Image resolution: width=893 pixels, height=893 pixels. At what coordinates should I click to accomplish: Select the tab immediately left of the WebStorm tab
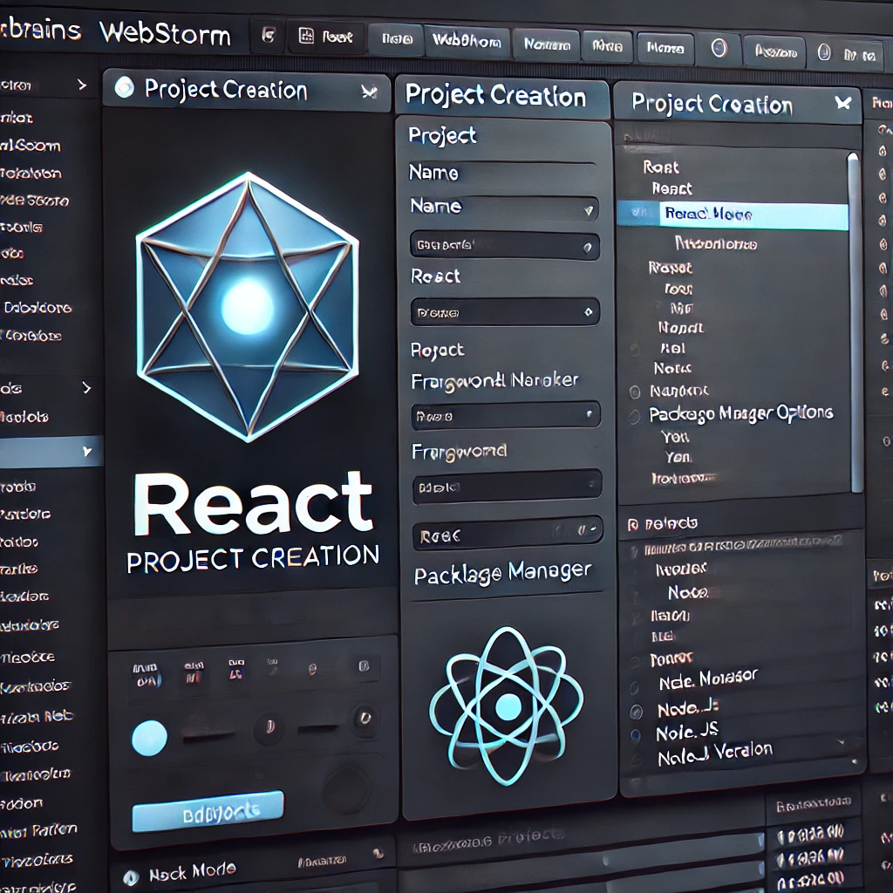pos(397,38)
